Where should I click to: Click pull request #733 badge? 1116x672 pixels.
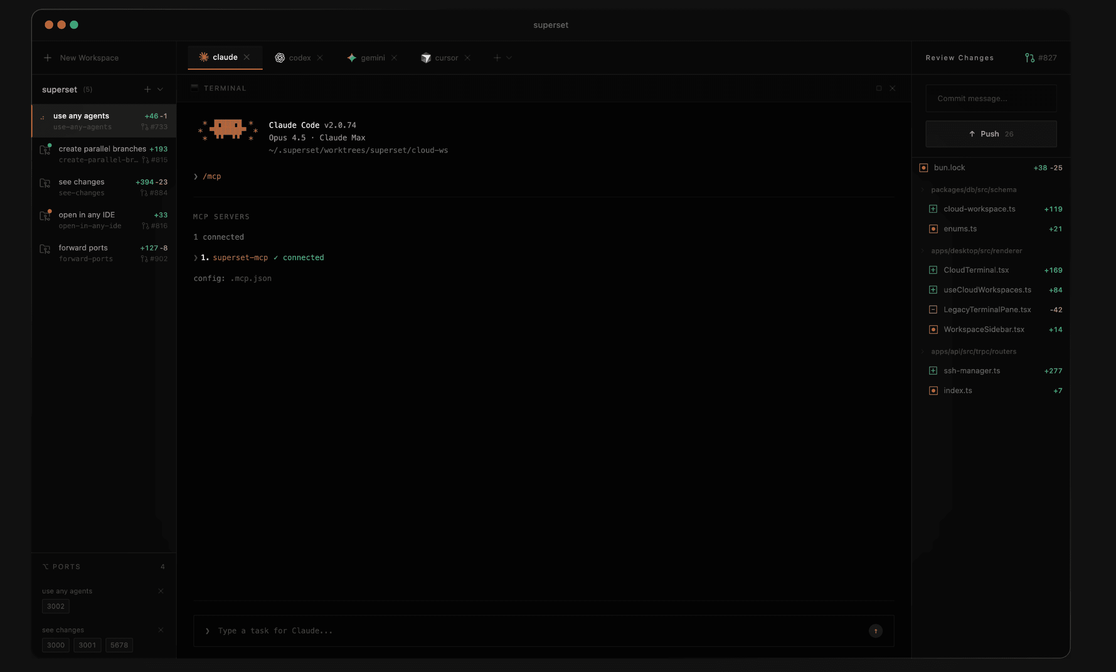pyautogui.click(x=155, y=127)
